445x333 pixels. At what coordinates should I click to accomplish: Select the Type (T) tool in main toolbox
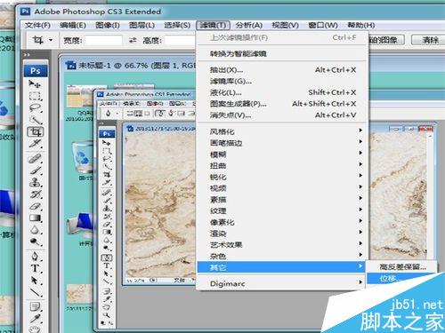35,268
